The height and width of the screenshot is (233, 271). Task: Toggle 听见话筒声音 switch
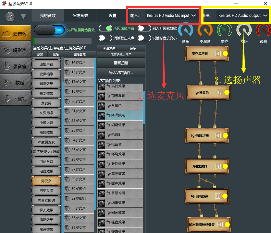click(x=105, y=28)
